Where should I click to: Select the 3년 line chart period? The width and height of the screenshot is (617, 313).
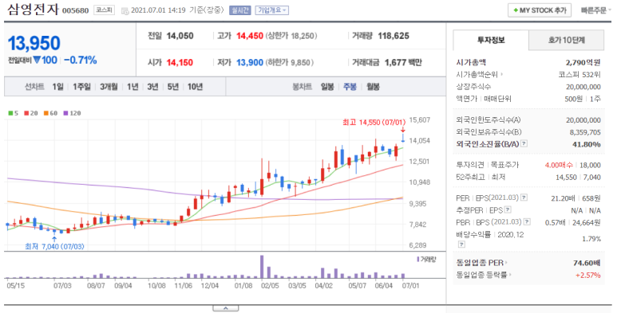point(152,87)
